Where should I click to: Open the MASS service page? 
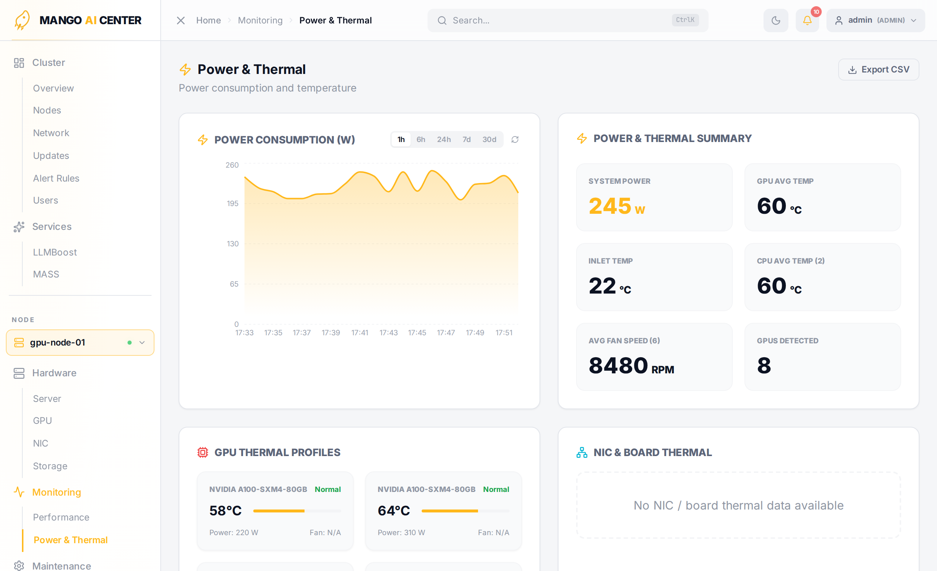tap(46, 275)
